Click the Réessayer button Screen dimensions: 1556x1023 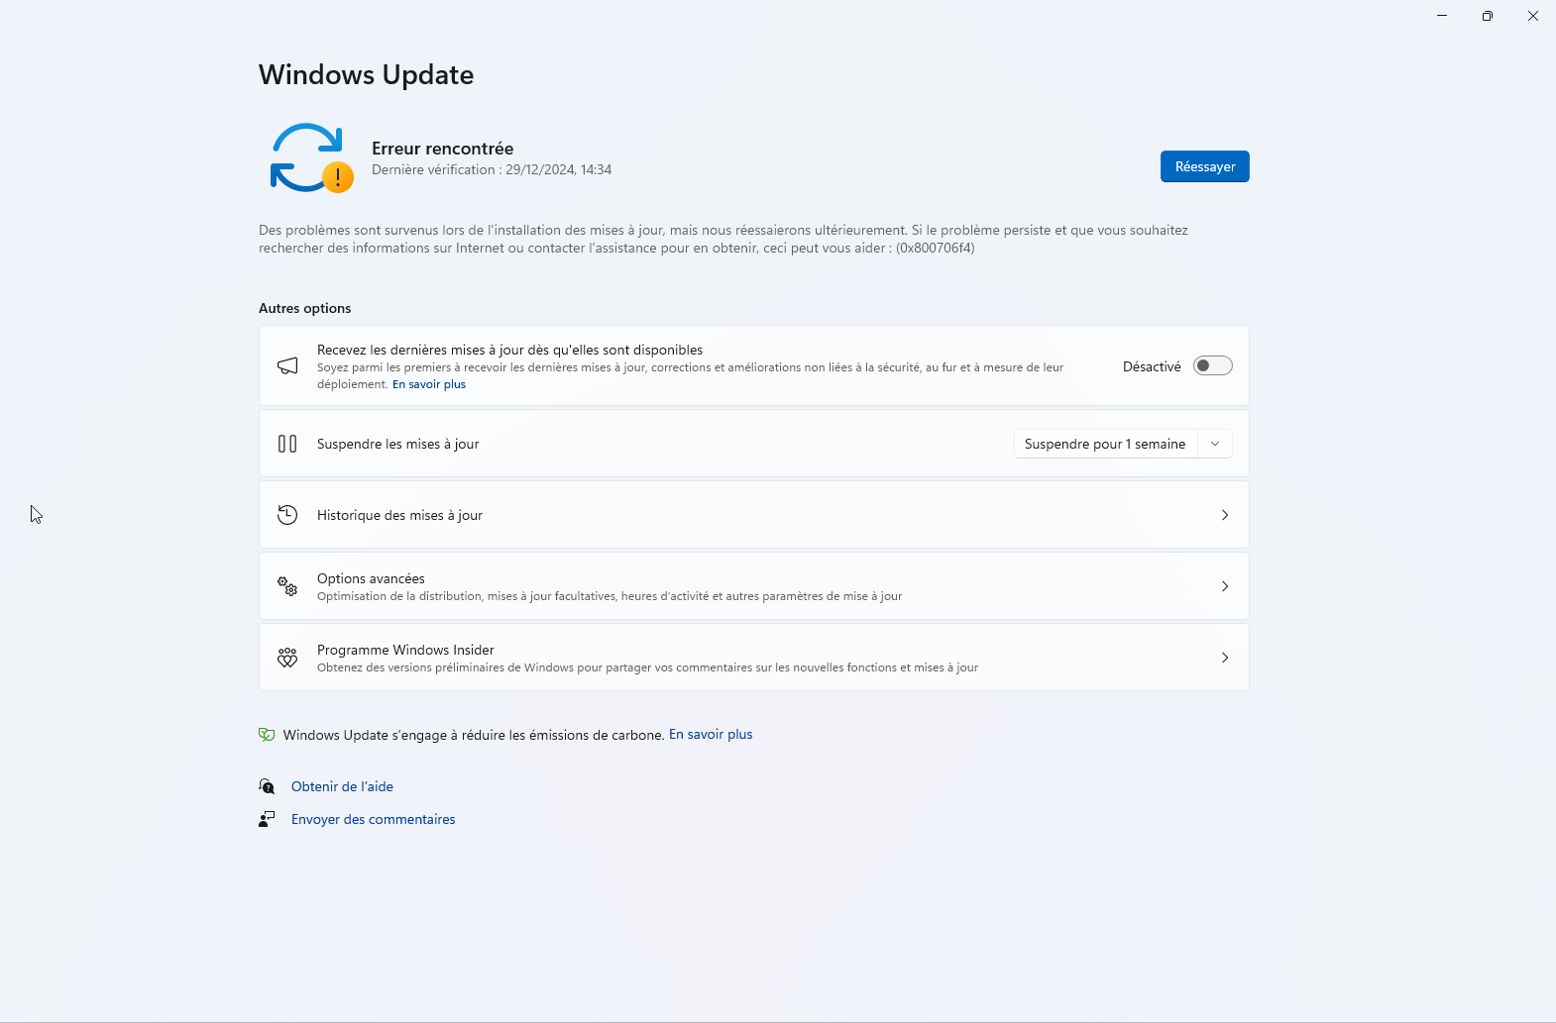pyautogui.click(x=1204, y=166)
